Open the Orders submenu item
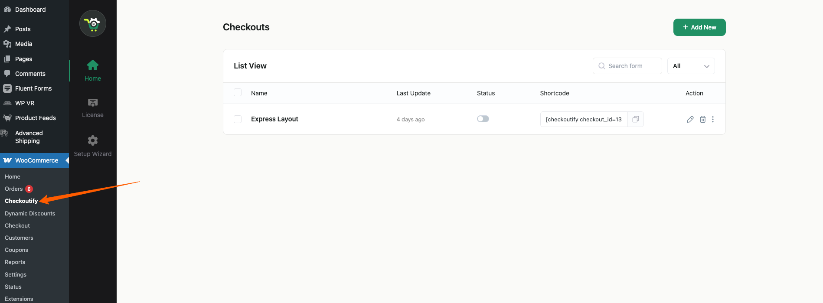823x303 pixels. coord(14,189)
